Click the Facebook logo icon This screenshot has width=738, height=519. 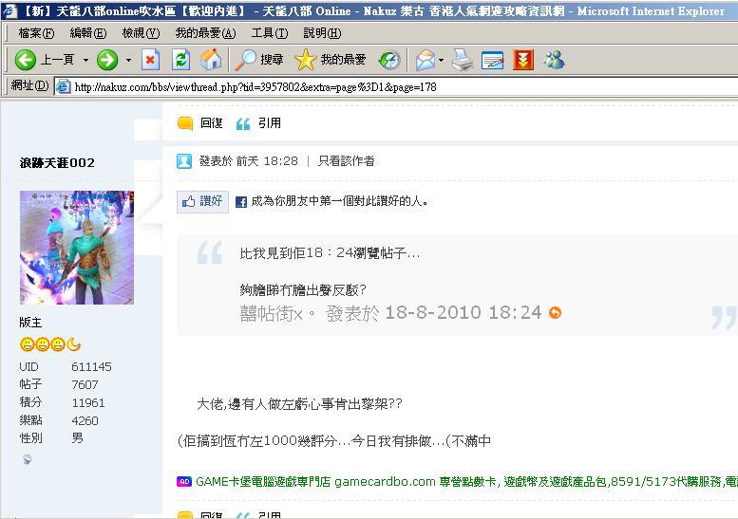pyautogui.click(x=241, y=202)
